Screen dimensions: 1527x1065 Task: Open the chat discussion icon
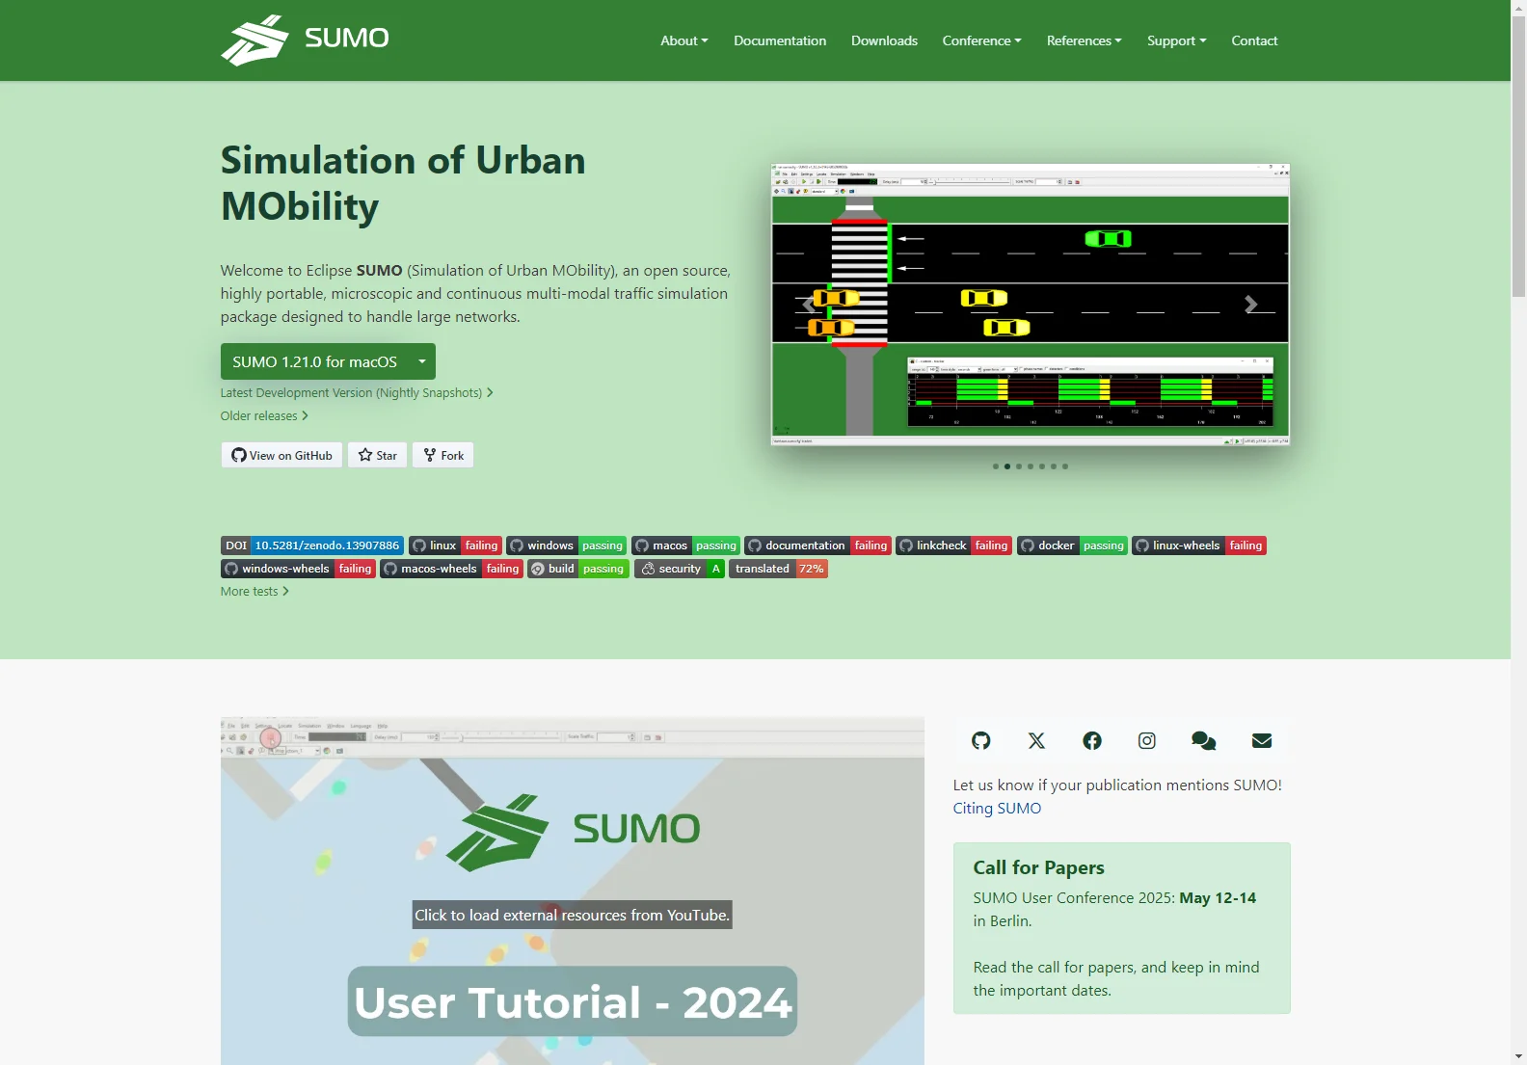(x=1203, y=740)
